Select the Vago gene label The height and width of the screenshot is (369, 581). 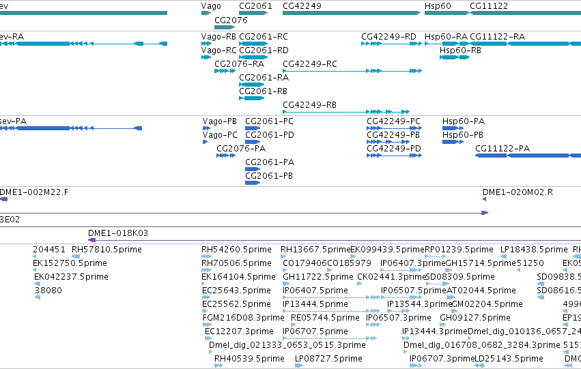pyautogui.click(x=211, y=6)
